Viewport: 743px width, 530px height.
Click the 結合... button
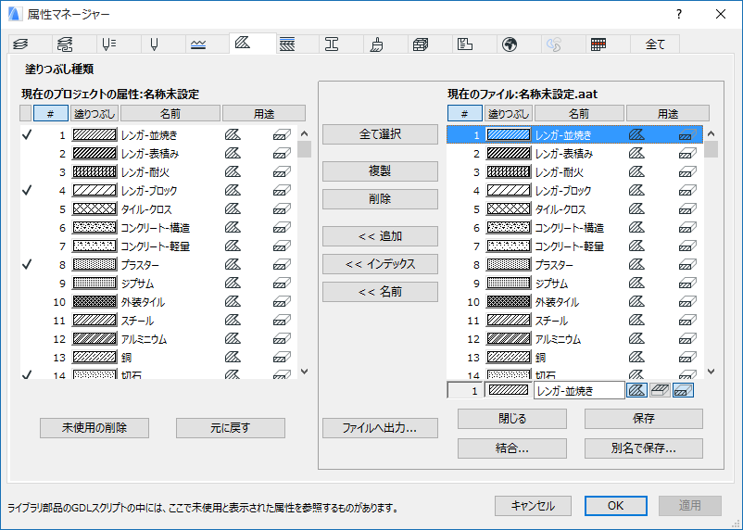(x=512, y=448)
